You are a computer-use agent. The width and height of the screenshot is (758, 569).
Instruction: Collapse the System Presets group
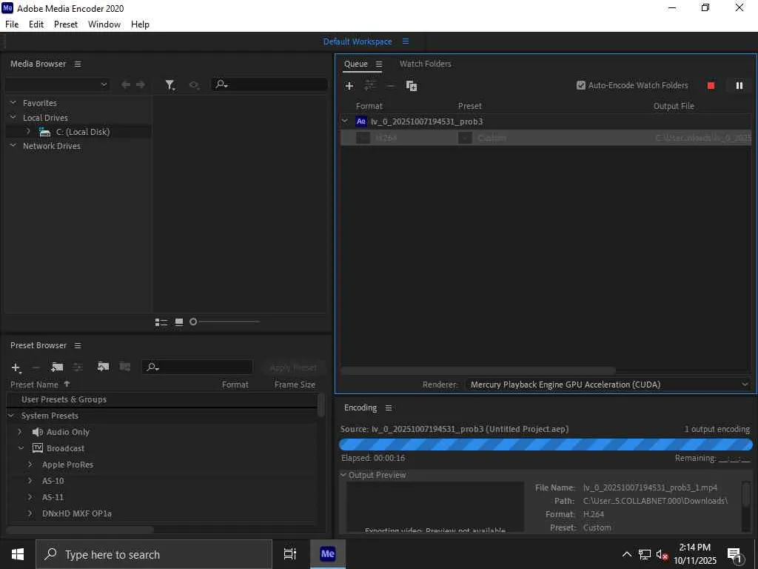pyautogui.click(x=10, y=416)
